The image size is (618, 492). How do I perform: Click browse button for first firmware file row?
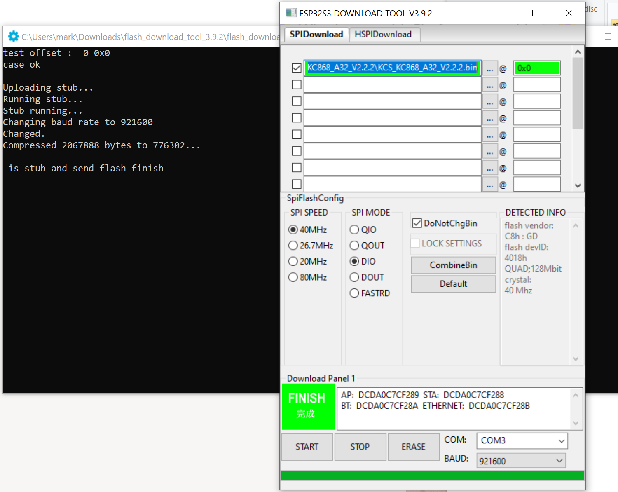coord(489,68)
